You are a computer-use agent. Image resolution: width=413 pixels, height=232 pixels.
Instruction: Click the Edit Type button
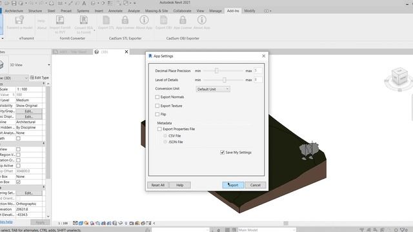coord(39,77)
